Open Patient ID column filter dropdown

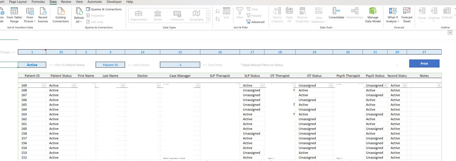tap(44, 86)
